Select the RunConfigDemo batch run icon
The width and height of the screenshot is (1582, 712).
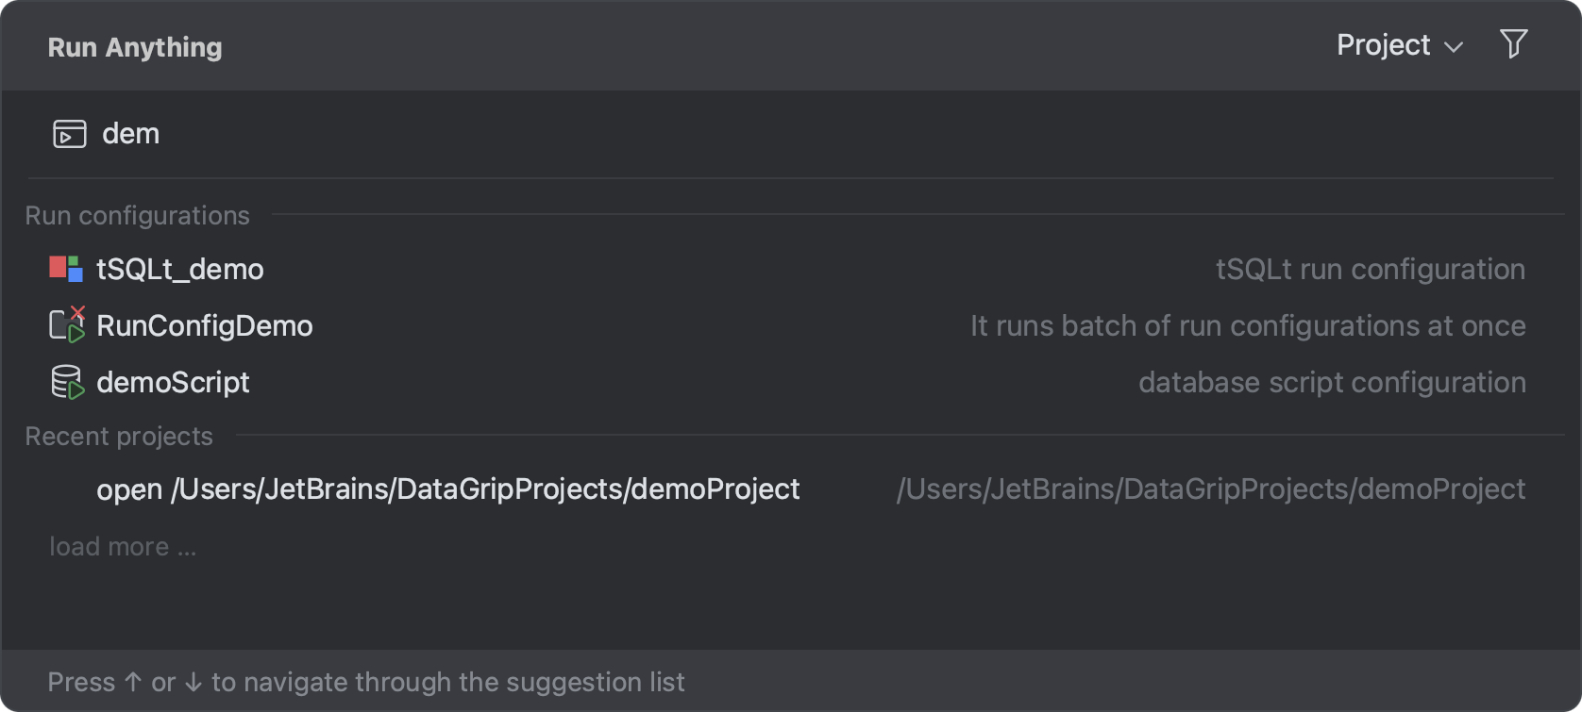pos(68,325)
